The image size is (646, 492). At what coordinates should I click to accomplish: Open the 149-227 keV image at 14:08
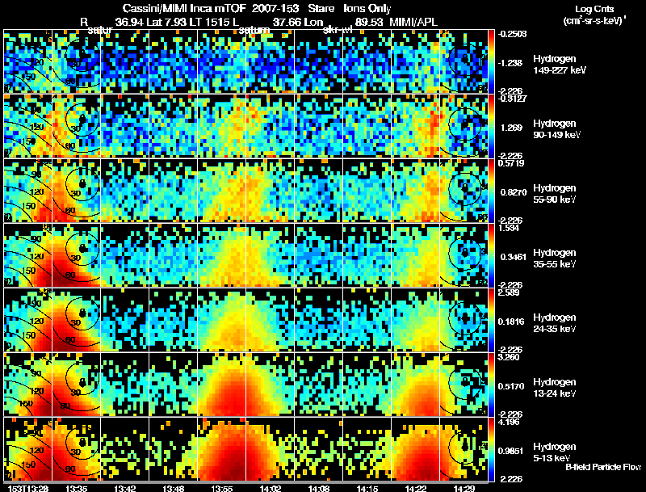319,61
